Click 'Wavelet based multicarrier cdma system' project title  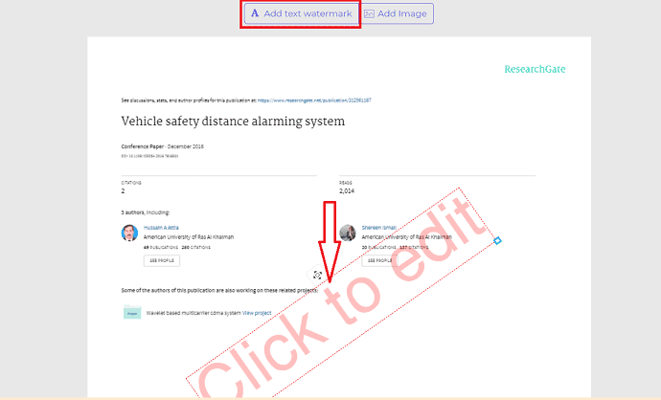[193, 313]
